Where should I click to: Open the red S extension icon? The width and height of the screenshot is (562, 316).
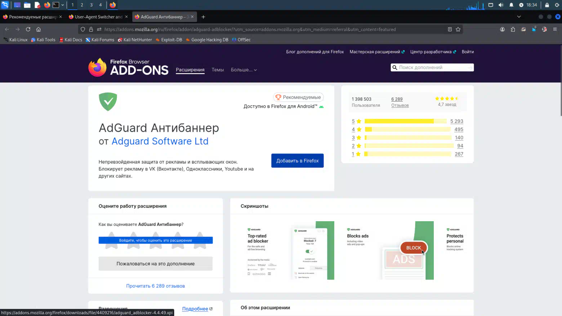[x=544, y=29]
